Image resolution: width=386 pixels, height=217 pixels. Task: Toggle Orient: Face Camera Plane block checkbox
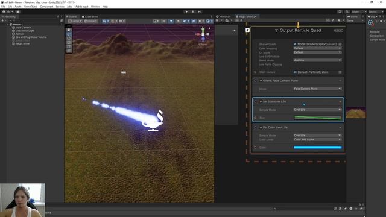pyautogui.click(x=261, y=81)
